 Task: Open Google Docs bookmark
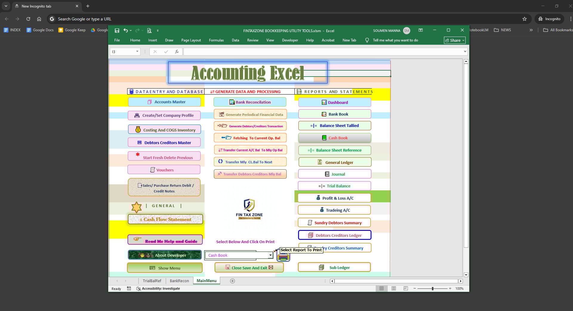(x=40, y=30)
